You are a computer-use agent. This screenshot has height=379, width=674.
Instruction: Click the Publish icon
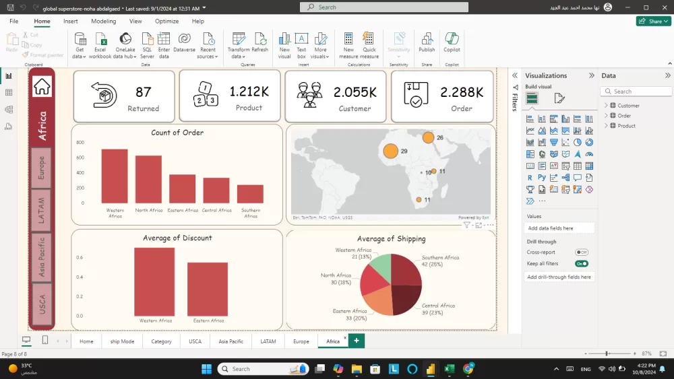click(x=427, y=40)
